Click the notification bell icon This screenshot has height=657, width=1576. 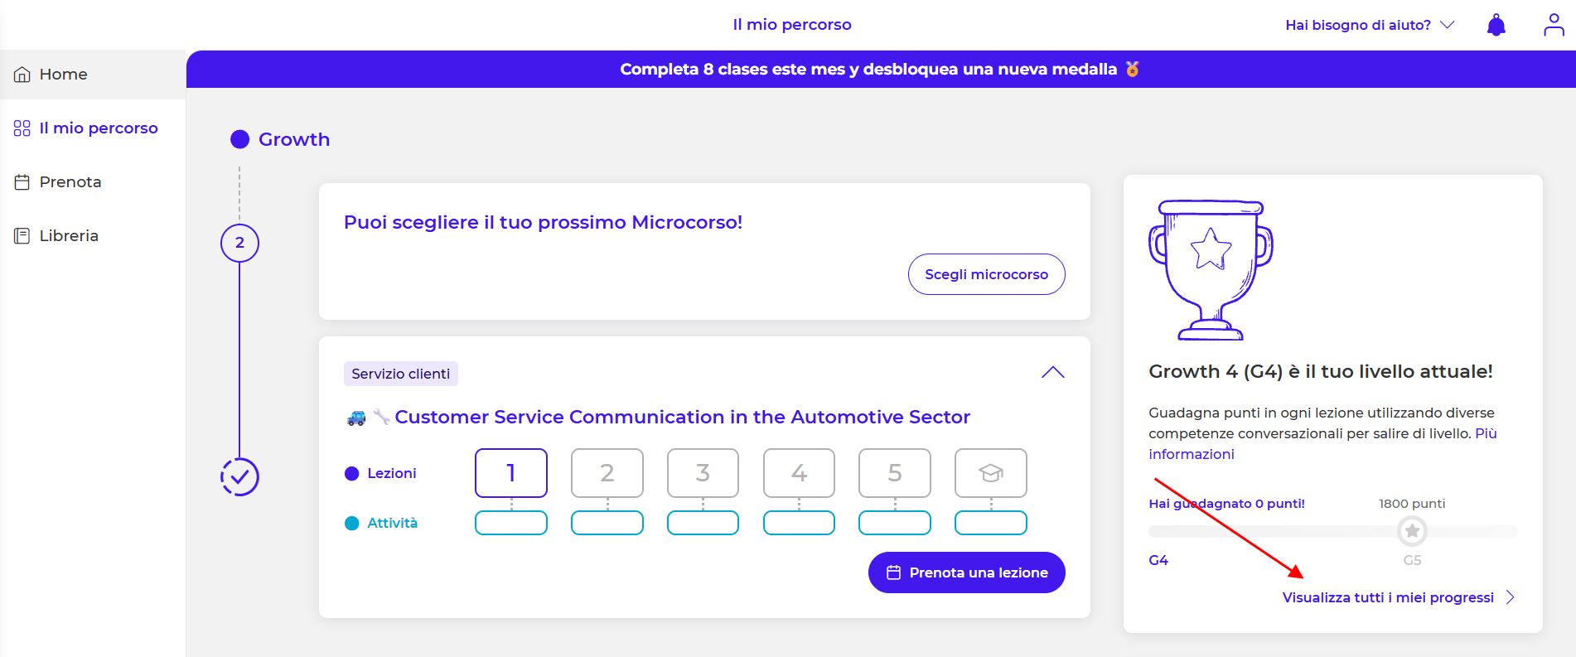tap(1496, 25)
